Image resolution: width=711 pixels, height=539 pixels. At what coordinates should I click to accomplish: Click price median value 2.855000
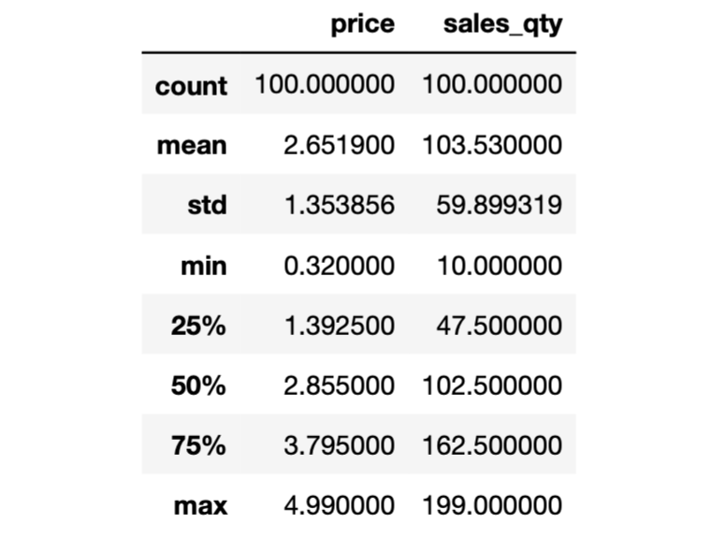pos(340,386)
